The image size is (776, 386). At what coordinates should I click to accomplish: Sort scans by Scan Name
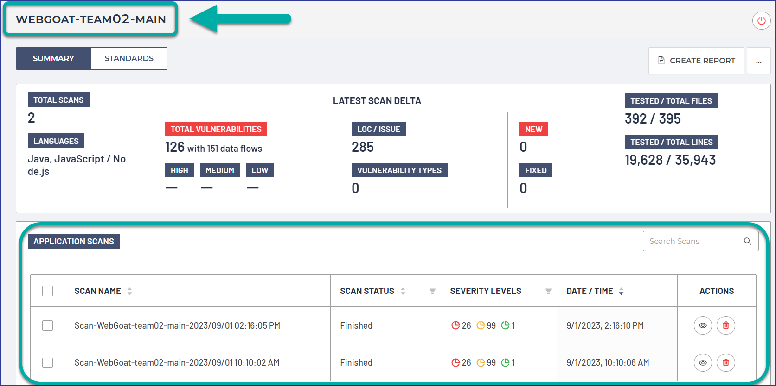[x=129, y=291]
